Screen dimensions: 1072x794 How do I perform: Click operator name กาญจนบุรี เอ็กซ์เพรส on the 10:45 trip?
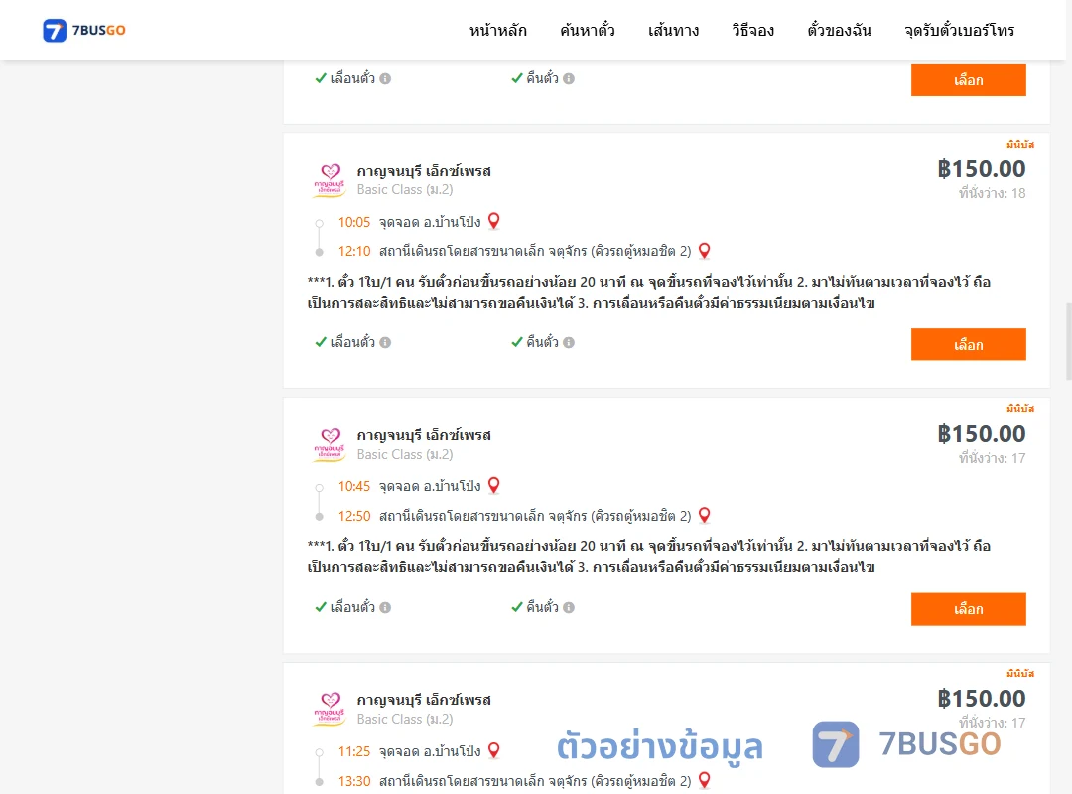tap(424, 435)
